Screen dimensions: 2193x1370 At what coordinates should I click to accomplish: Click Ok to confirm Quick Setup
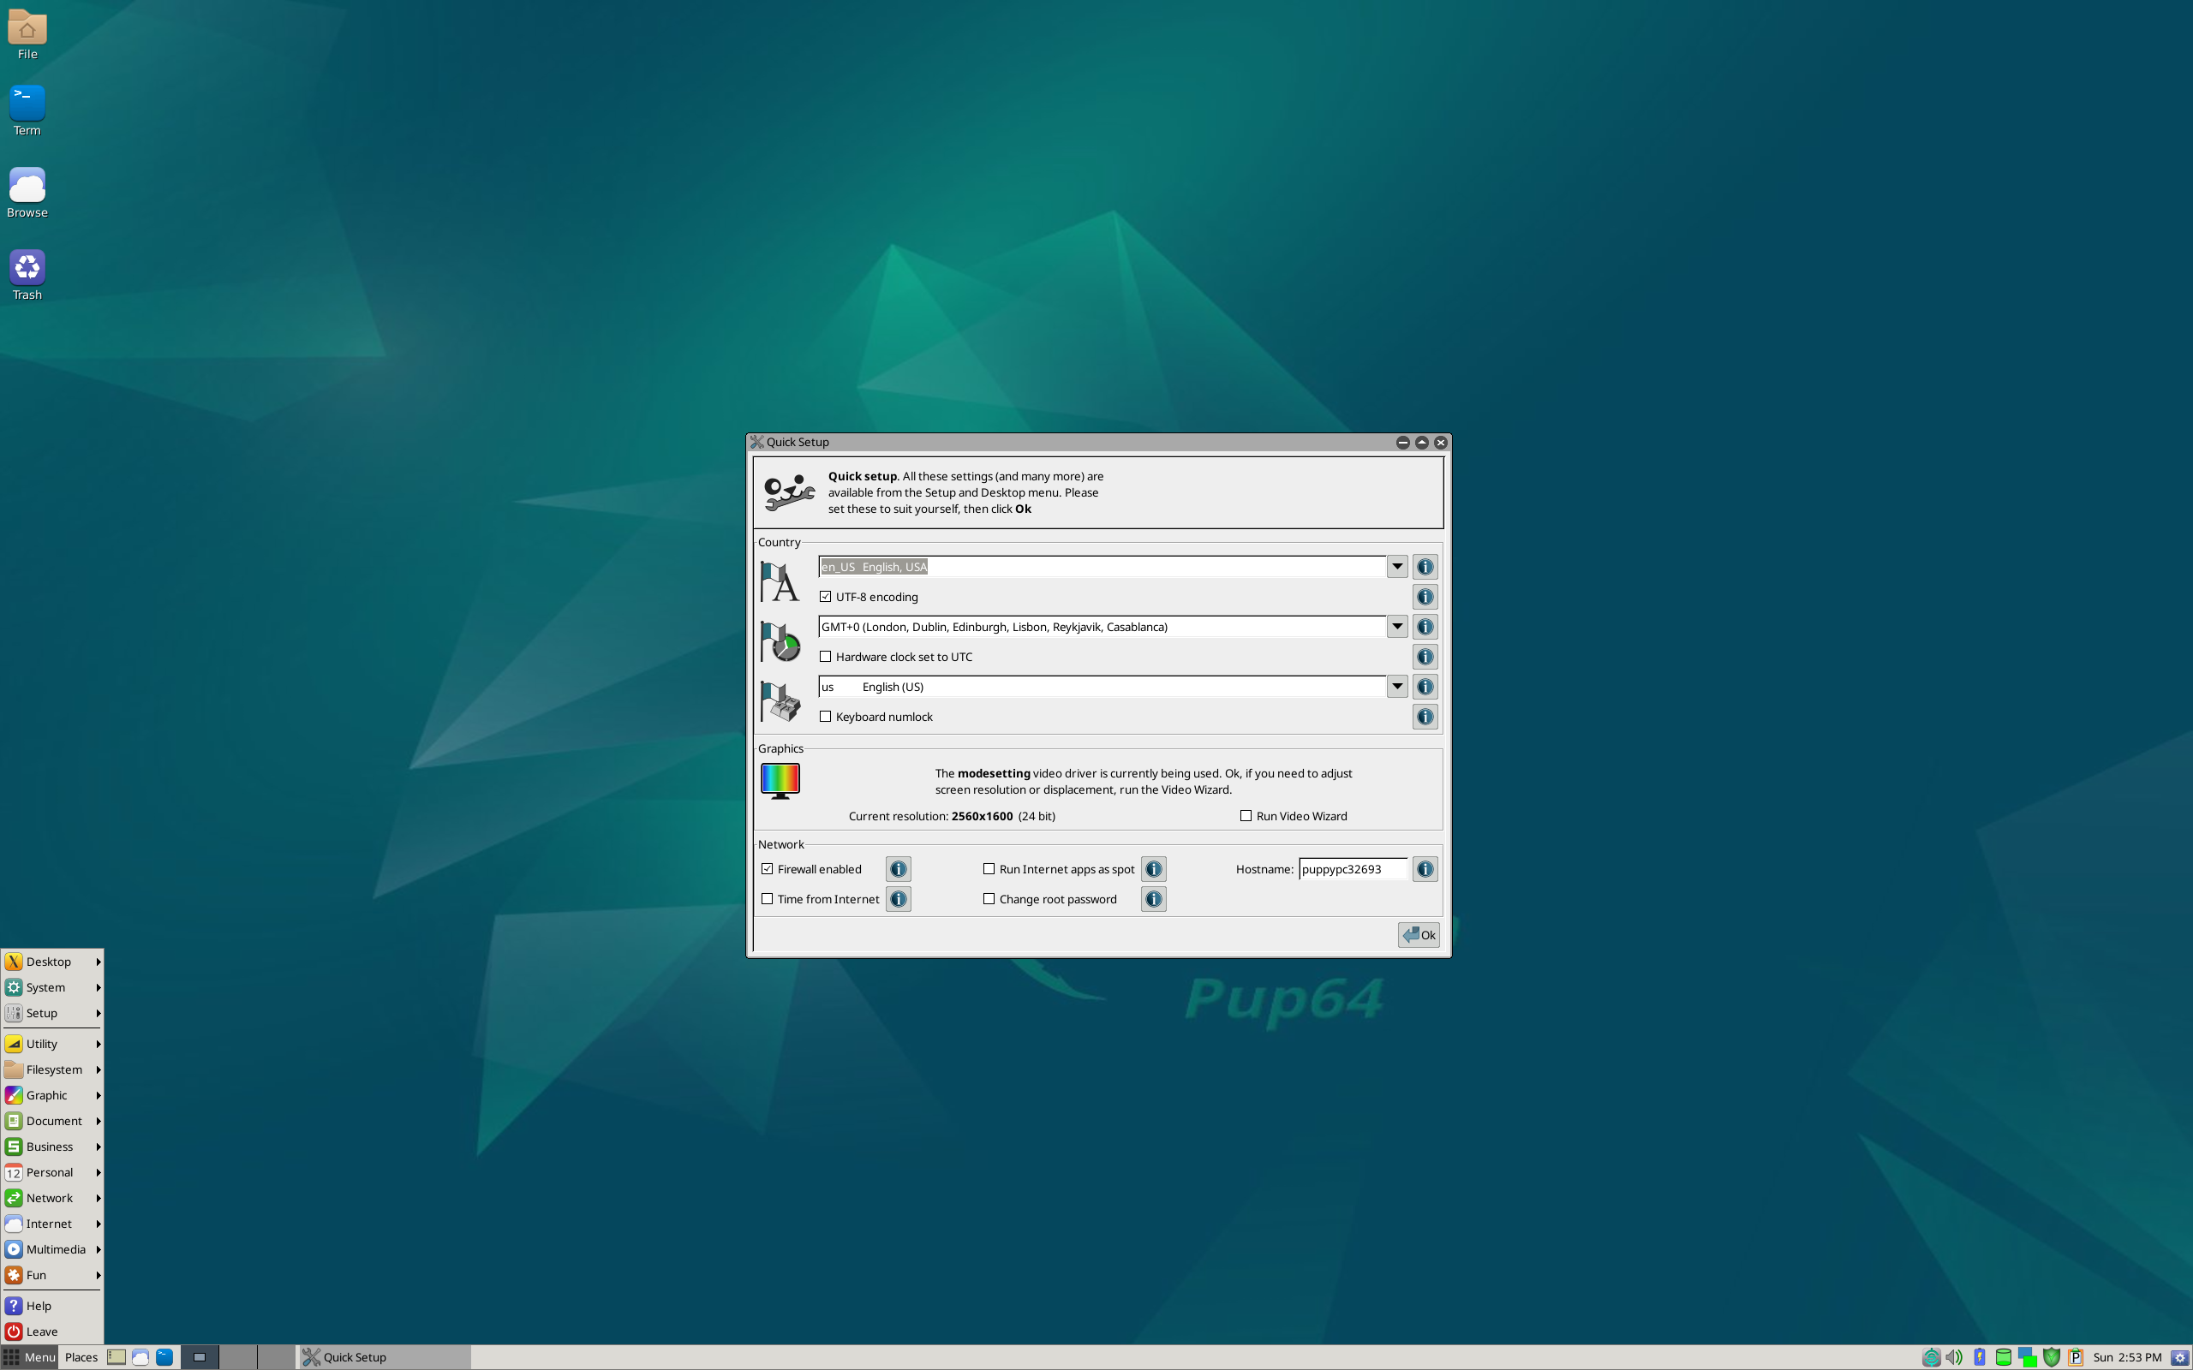click(x=1419, y=934)
